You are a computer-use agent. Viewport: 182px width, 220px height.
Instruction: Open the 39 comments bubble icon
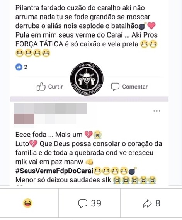83,203
